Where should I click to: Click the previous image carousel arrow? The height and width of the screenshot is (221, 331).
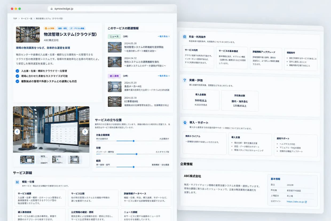click(17, 131)
